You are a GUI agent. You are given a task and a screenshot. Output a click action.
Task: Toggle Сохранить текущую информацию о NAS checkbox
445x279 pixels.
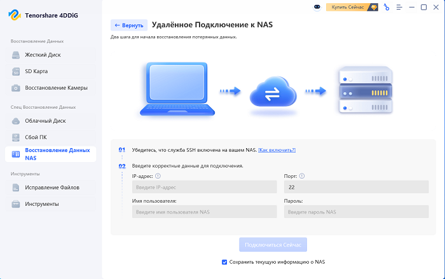click(x=224, y=262)
